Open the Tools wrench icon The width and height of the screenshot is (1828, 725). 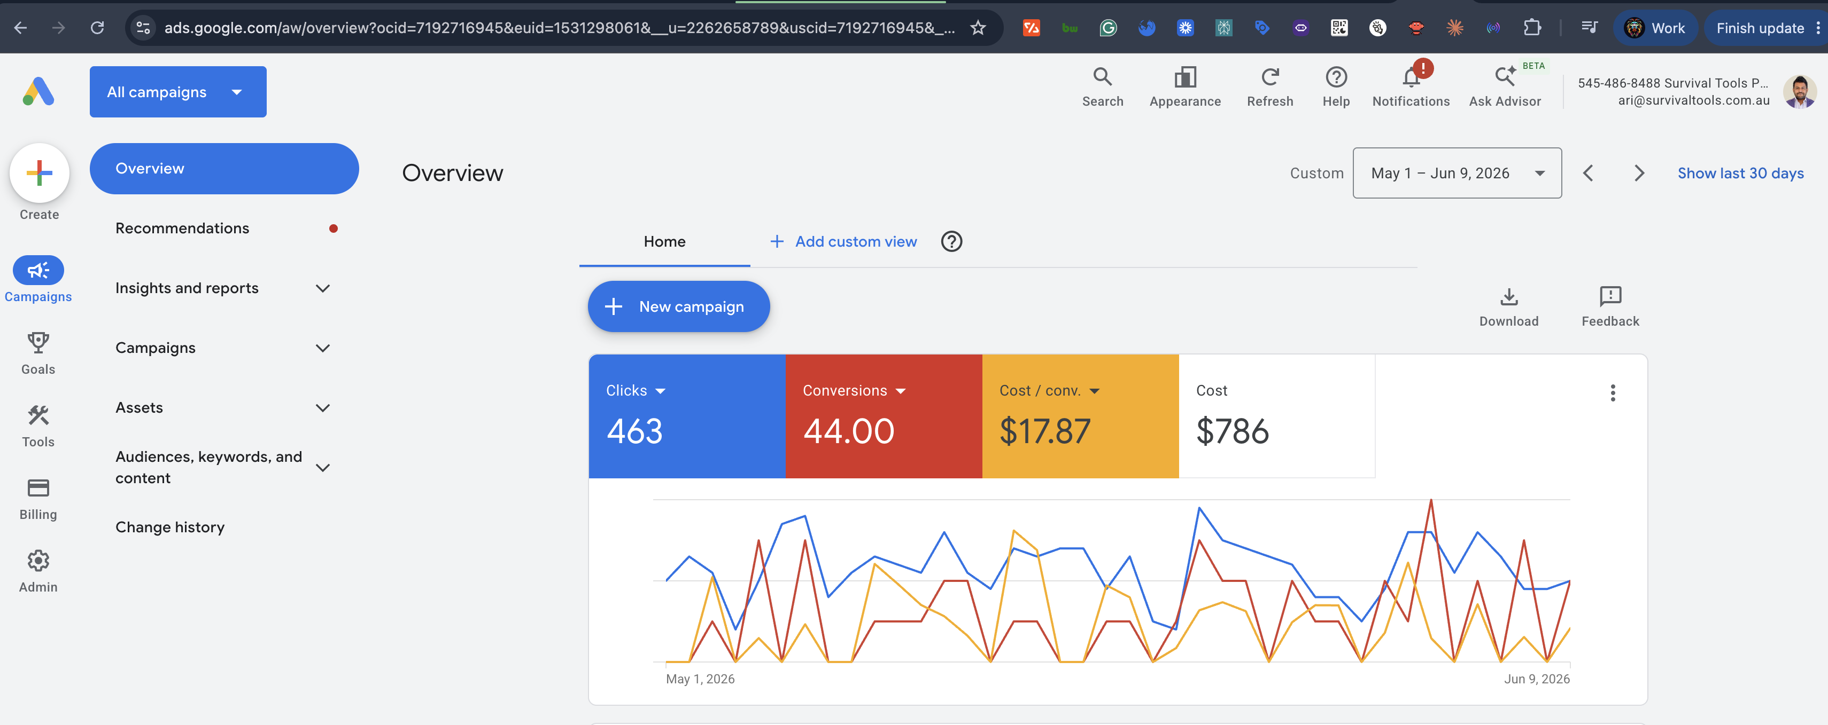point(38,415)
